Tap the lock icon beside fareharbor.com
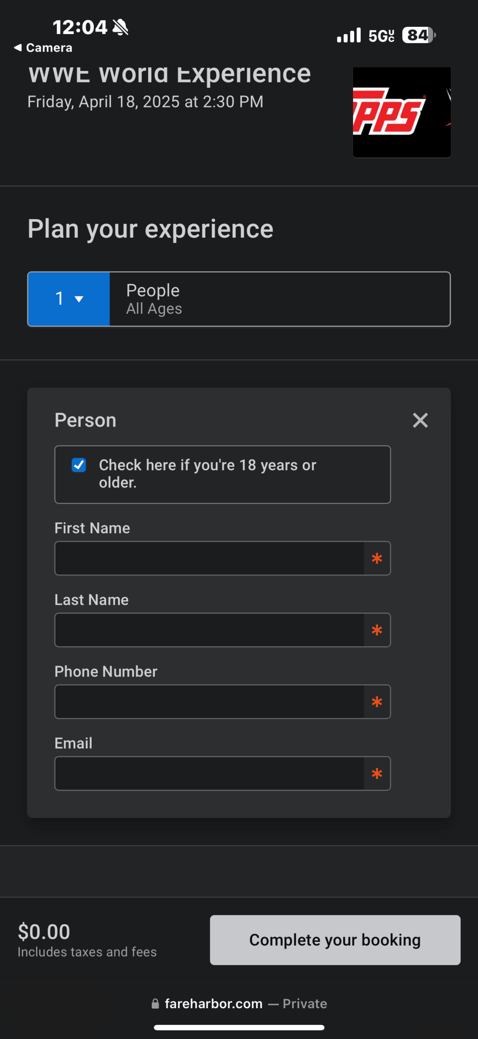Image resolution: width=478 pixels, height=1039 pixels. pyautogui.click(x=155, y=1004)
